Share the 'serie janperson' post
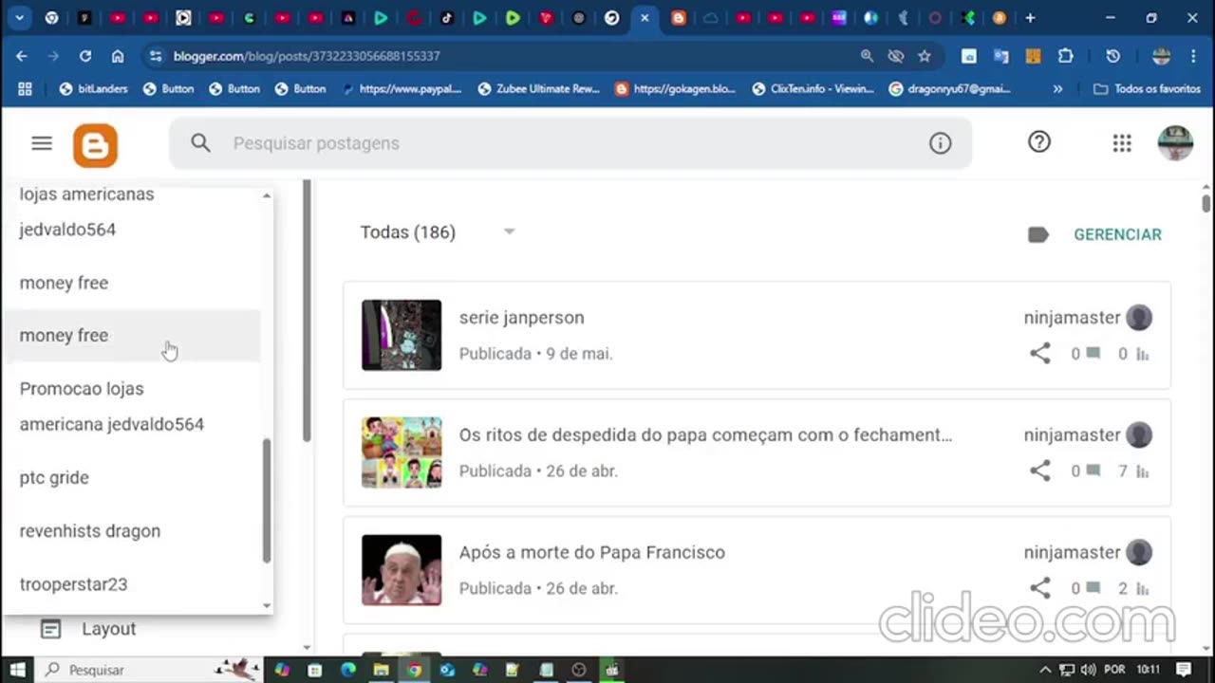The height and width of the screenshot is (683, 1215). (x=1040, y=354)
